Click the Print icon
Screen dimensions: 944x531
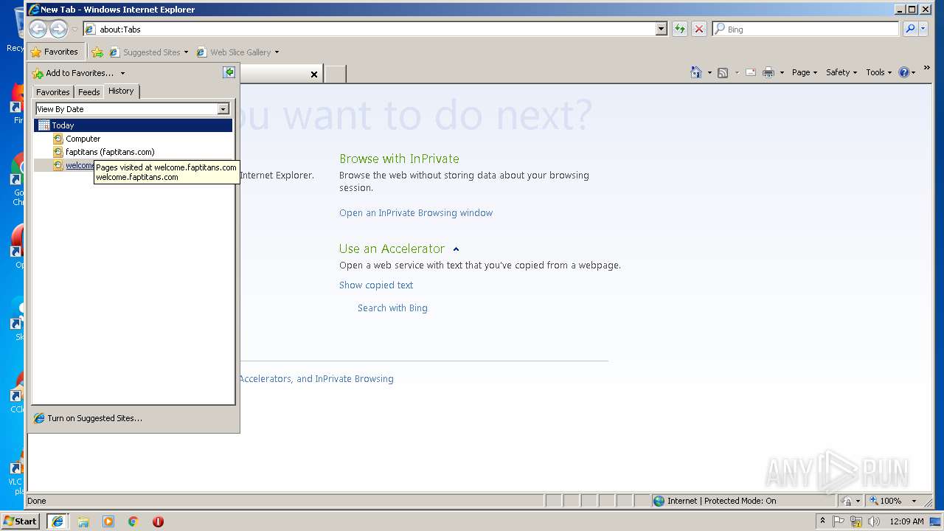(x=768, y=72)
